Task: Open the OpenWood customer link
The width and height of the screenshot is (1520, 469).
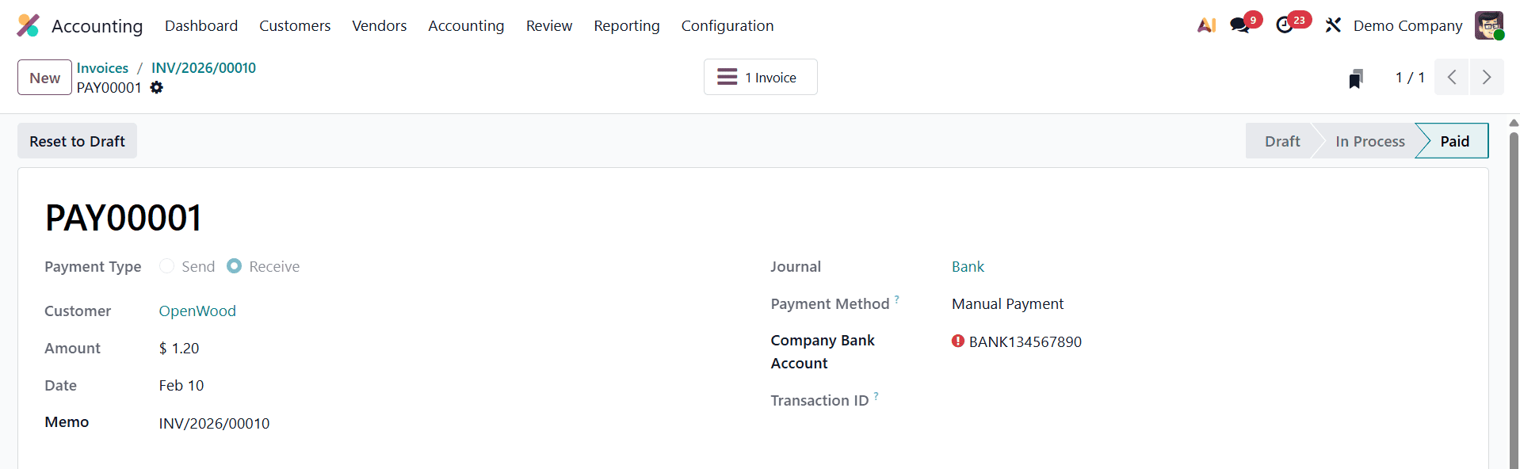Action: coord(197,311)
